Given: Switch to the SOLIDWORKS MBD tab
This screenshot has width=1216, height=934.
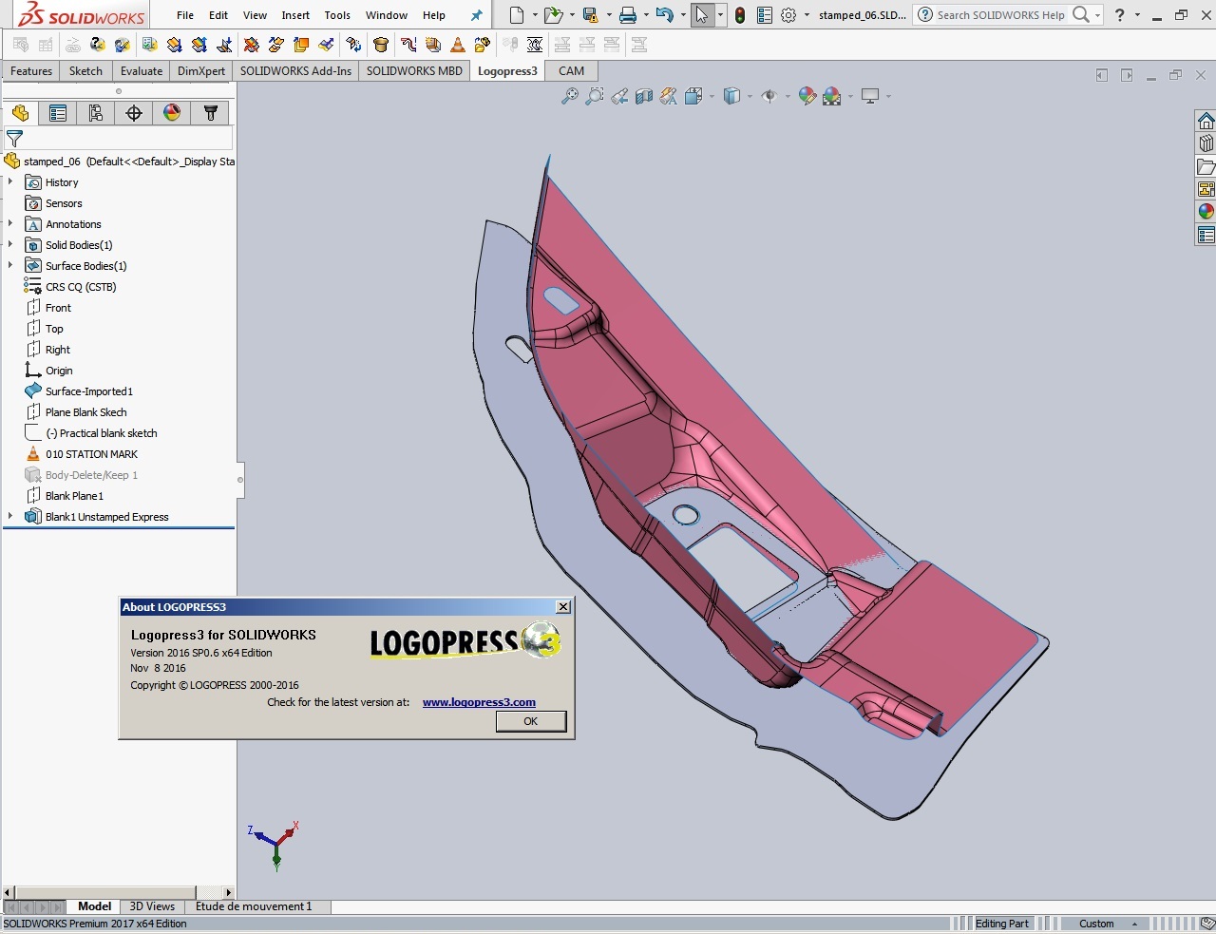Looking at the screenshot, I should 414,71.
